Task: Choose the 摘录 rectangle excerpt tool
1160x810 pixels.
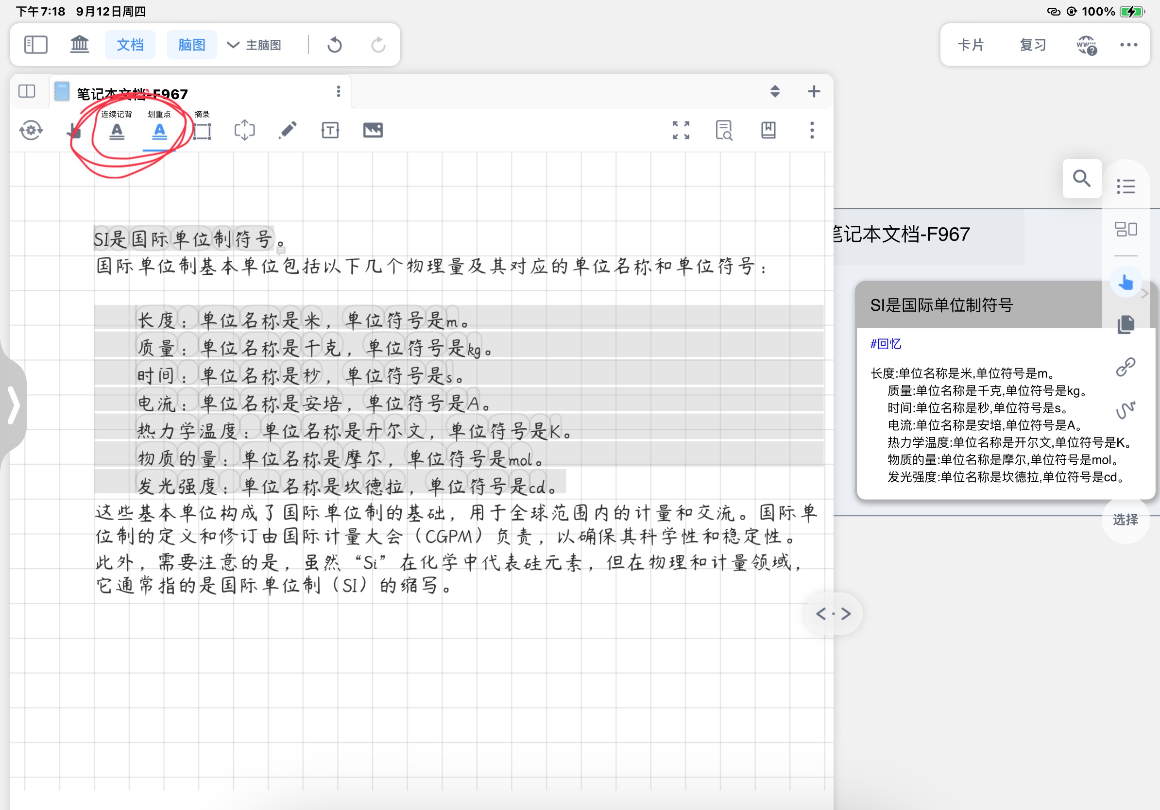Action: click(202, 130)
